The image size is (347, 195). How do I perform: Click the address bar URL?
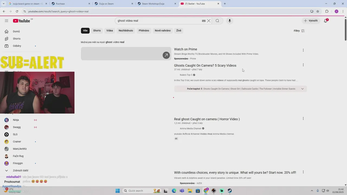pyautogui.click(x=58, y=11)
